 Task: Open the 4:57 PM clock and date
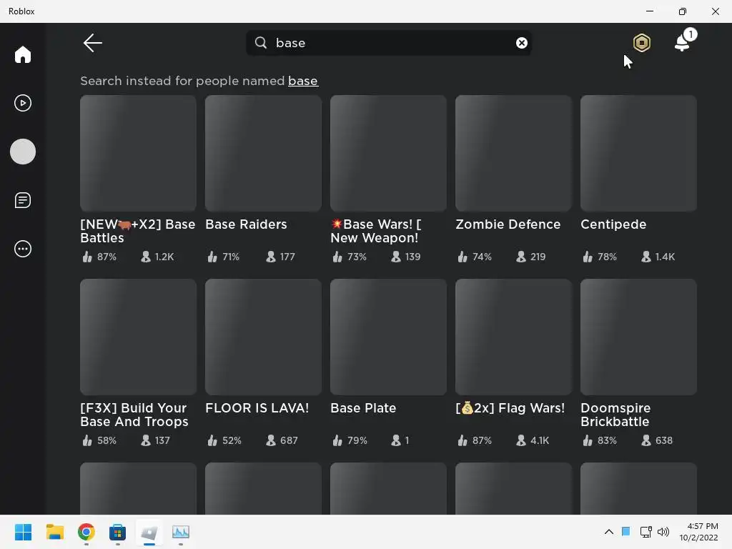click(x=699, y=532)
